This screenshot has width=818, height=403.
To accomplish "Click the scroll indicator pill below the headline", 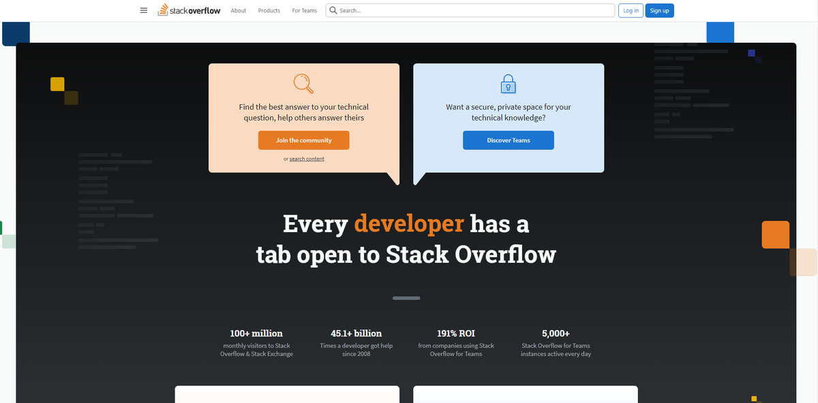I will (x=406, y=297).
